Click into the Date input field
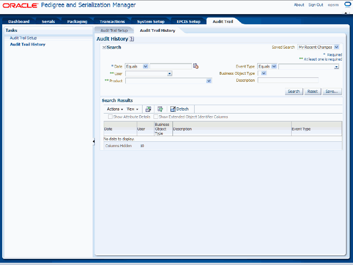353x265 pixels. click(171, 66)
